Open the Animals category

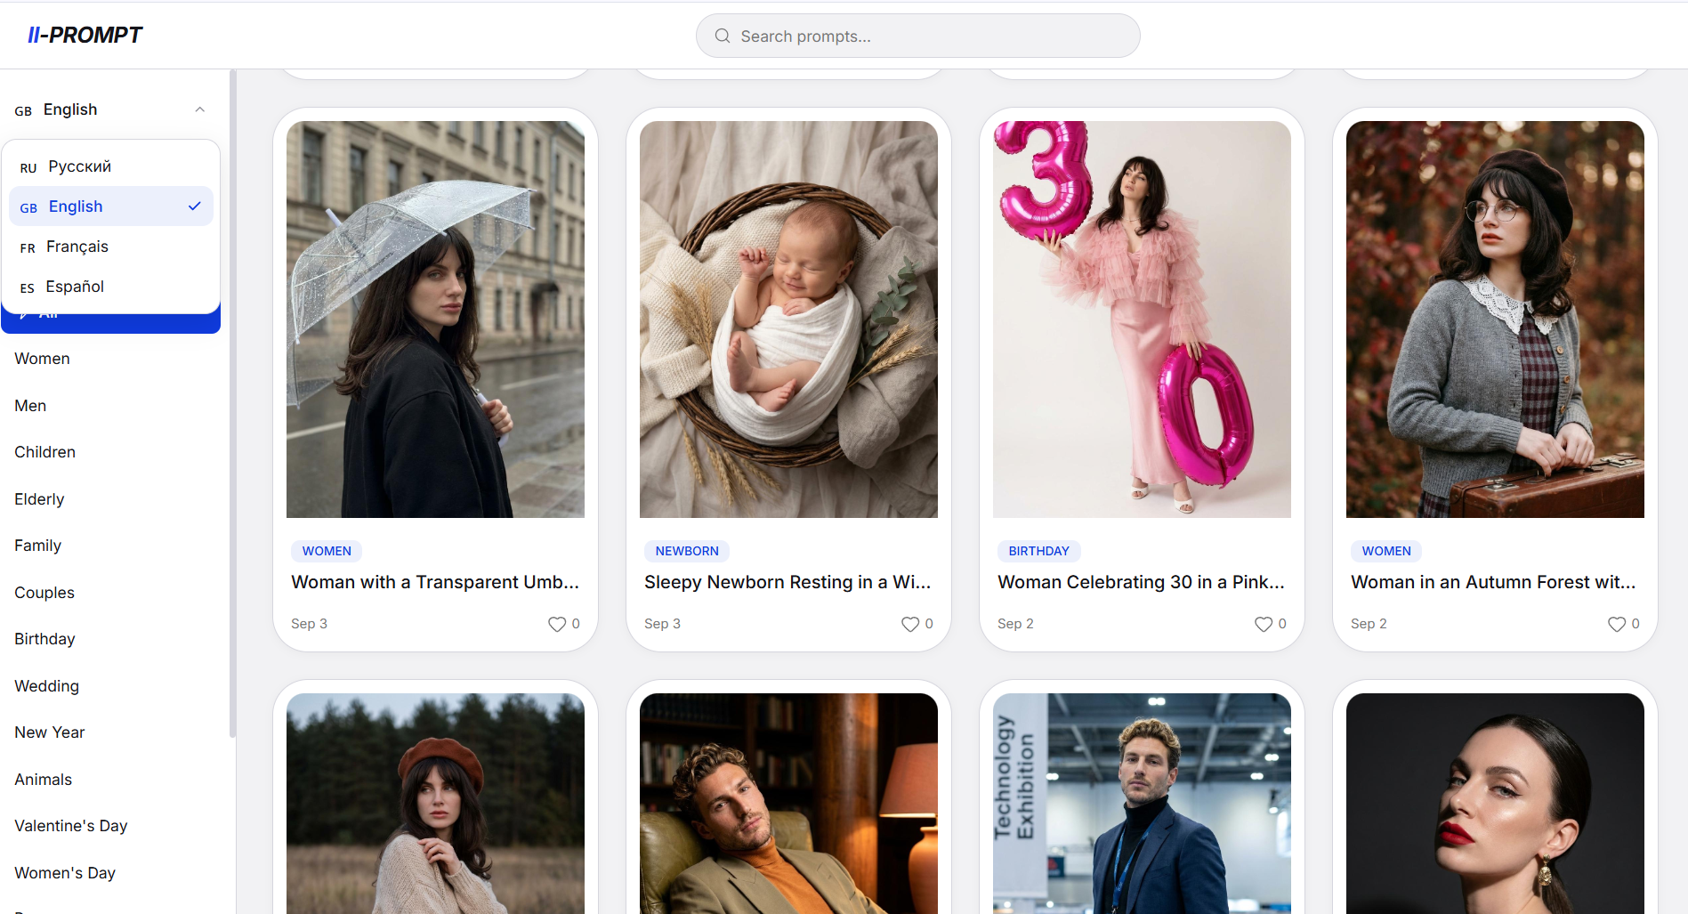[x=43, y=780]
